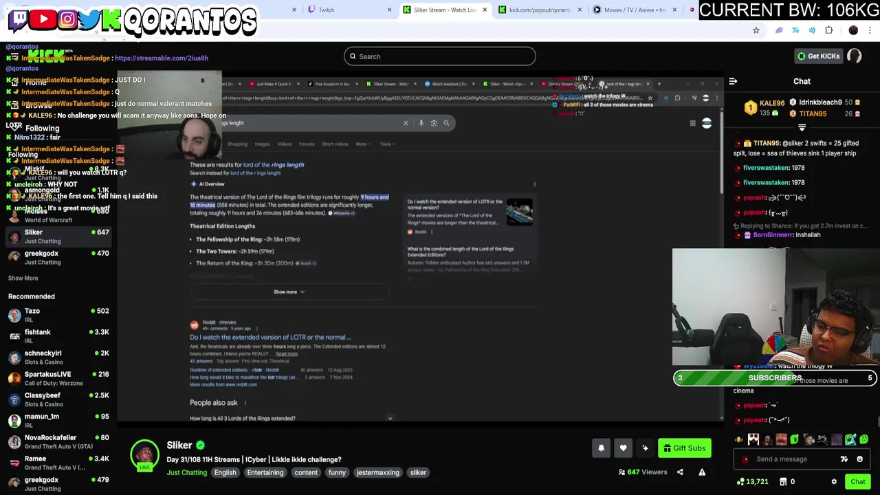Click the jestermaxxing tag
Viewport: 880px width, 495px height.
click(377, 472)
